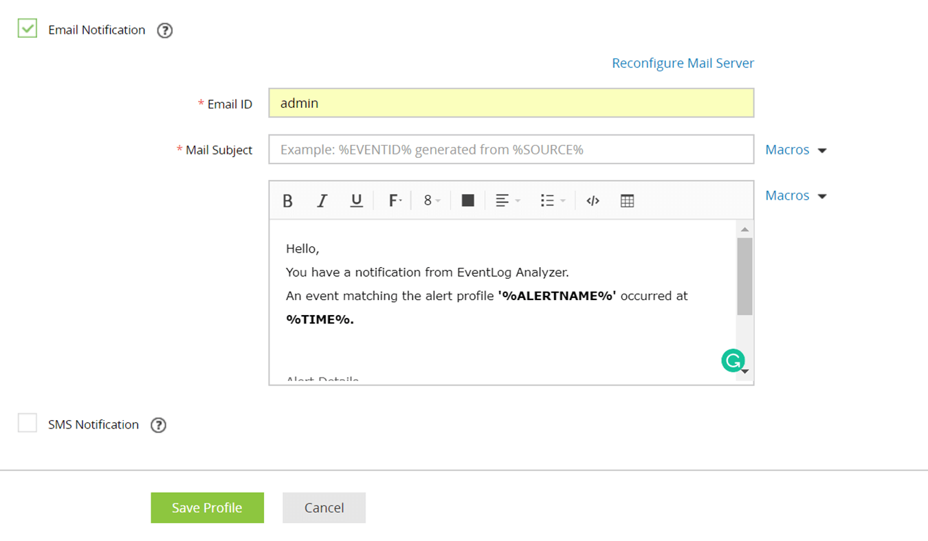Open the text color picker square
The width and height of the screenshot is (928, 541).
click(x=467, y=200)
